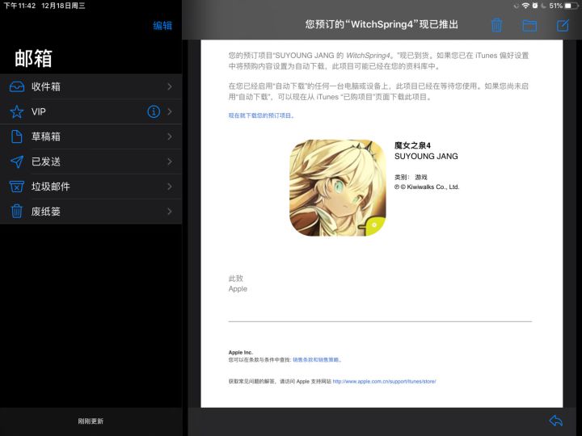Screen dimensions: 582x436
Task: Tap the SUYOUNG JANG developer name
Action: [x=426, y=157]
